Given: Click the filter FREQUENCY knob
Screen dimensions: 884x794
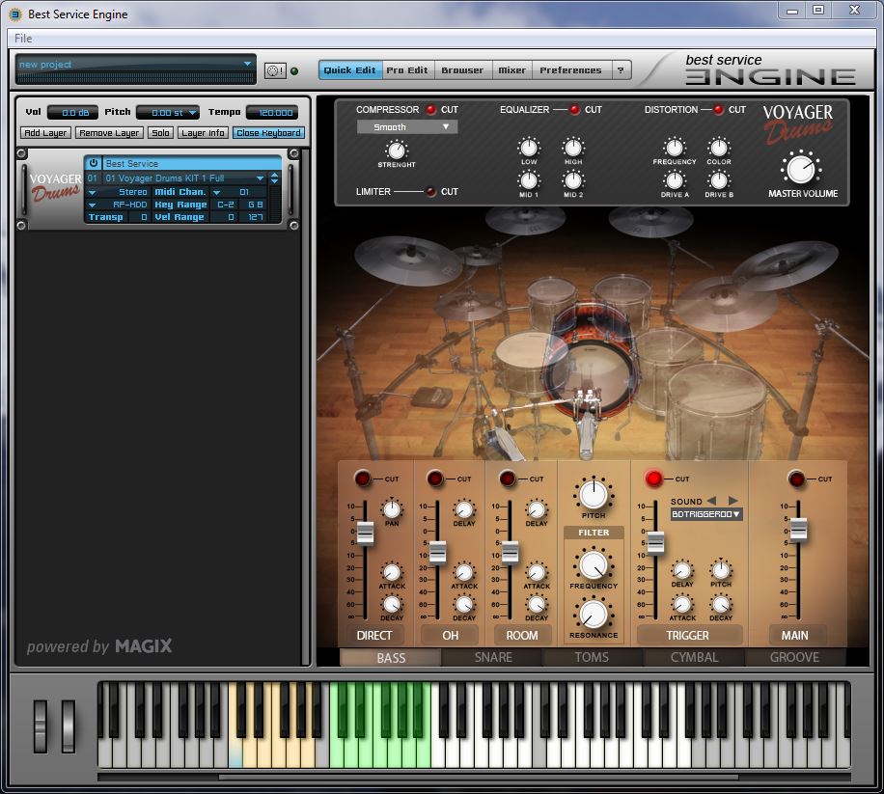Looking at the screenshot, I should (x=594, y=565).
